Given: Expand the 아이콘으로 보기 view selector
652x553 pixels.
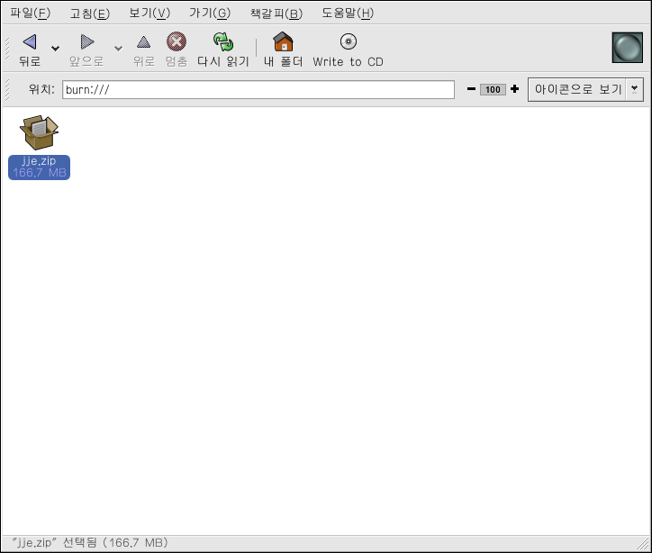Looking at the screenshot, I should click(635, 89).
